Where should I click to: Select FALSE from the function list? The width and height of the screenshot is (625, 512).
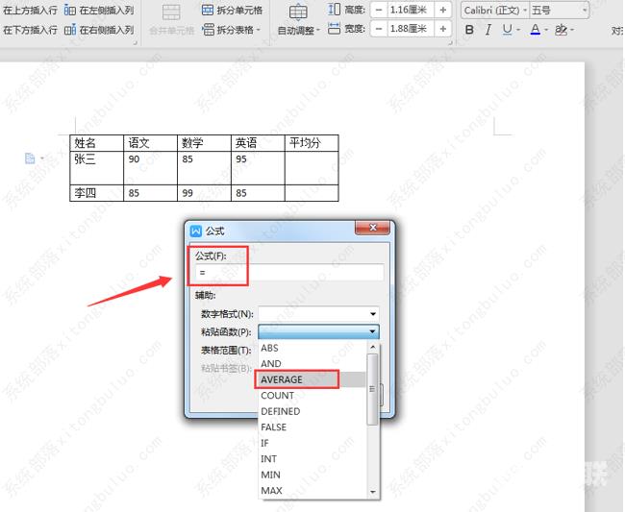tap(312, 427)
